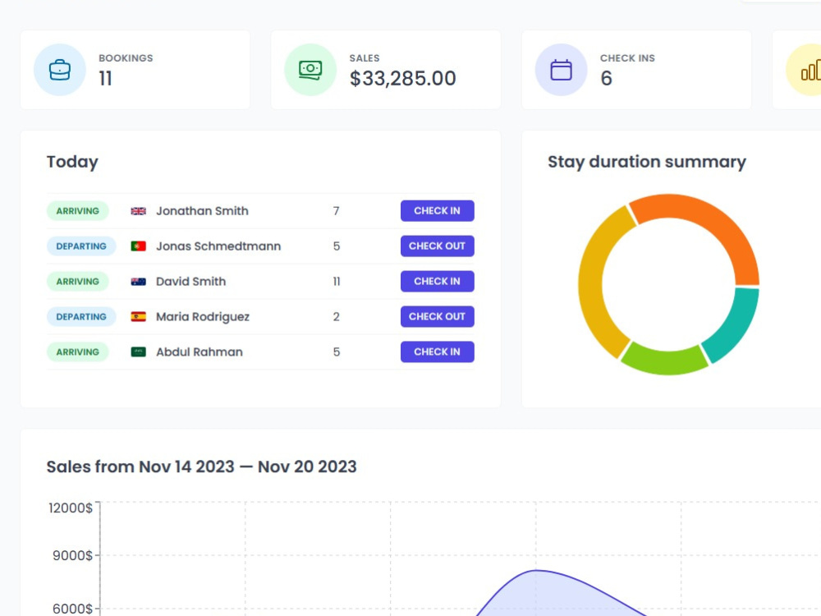Click the 6000$ axis label
Screen dimensions: 821x616
pos(72,609)
